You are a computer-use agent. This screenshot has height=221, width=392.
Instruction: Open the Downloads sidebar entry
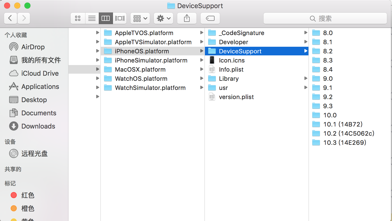pos(38,126)
